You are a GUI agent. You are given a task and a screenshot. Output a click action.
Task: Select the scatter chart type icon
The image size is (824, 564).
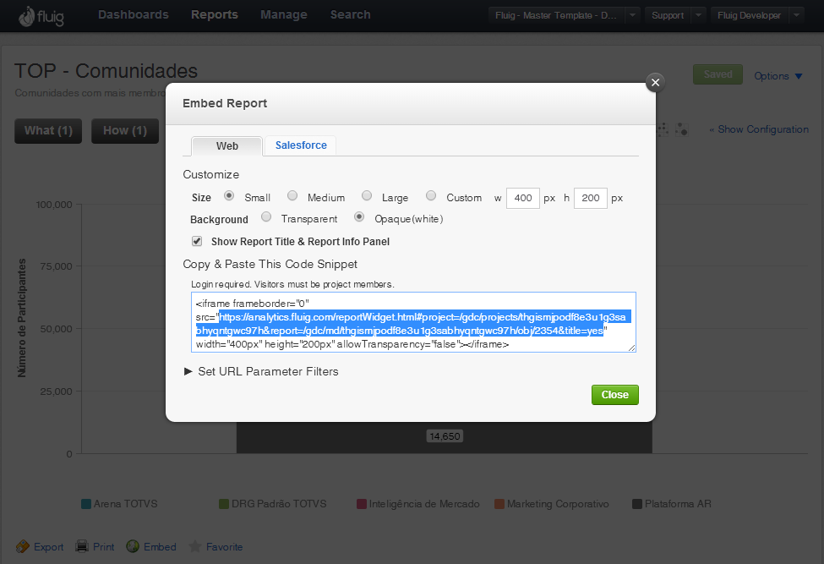(x=663, y=129)
